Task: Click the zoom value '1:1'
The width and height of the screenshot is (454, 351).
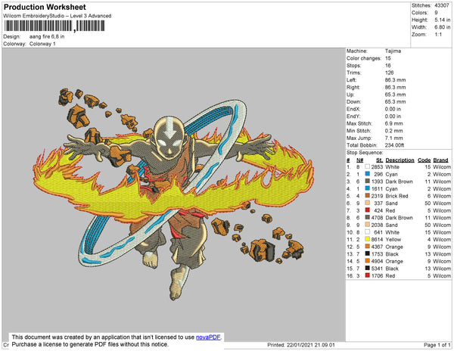Action: 438,35
